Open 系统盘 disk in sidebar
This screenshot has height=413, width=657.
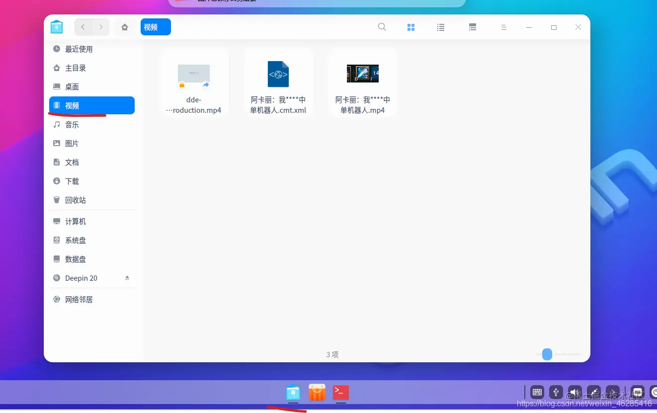pos(92,241)
